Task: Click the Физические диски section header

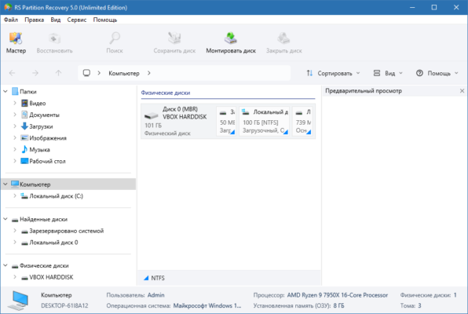Action: point(166,93)
